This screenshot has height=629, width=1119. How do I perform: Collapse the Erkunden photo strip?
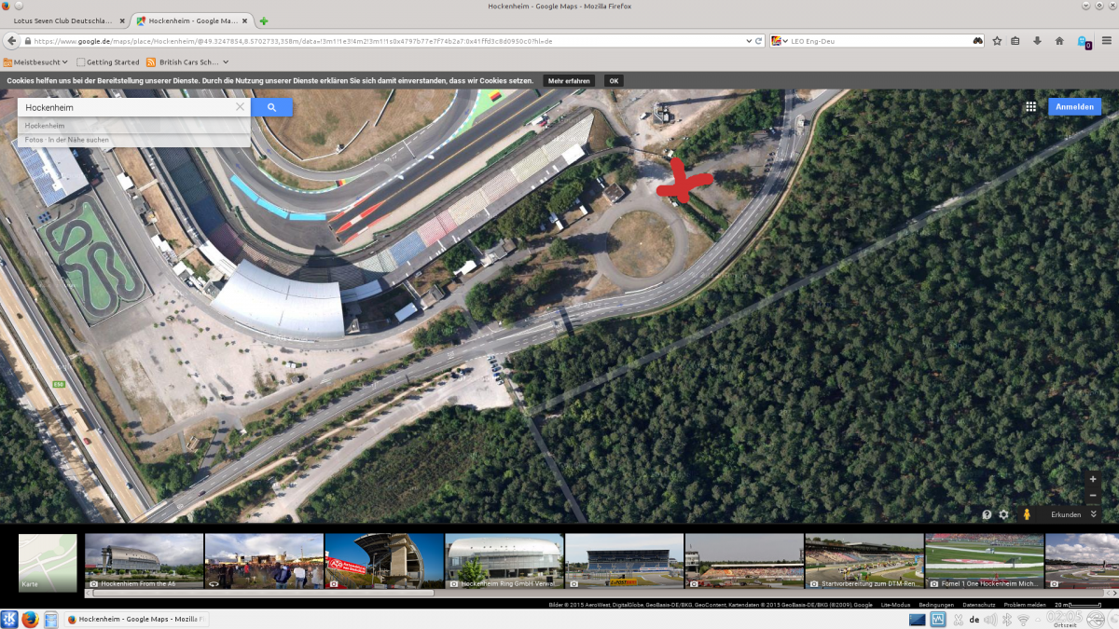(1093, 514)
